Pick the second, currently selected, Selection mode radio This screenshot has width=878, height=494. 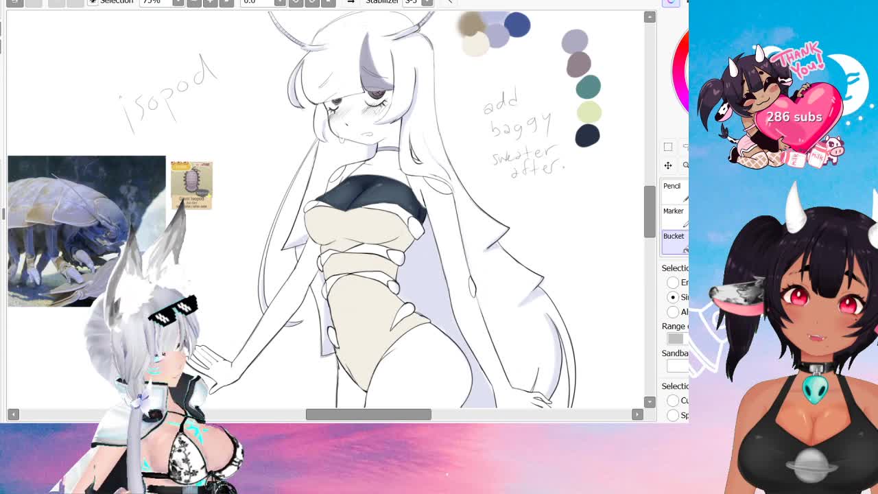[673, 297]
